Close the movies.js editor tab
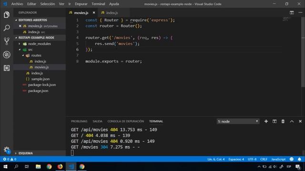The image size is (305, 171). tap(94, 13)
